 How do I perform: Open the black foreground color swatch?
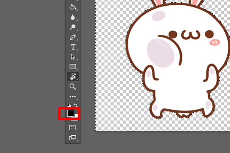pyautogui.click(x=71, y=113)
